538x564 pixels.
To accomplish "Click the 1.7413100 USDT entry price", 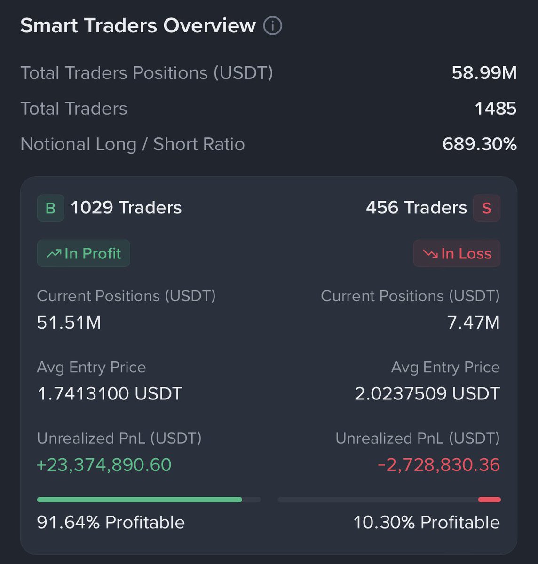I will pos(110,394).
